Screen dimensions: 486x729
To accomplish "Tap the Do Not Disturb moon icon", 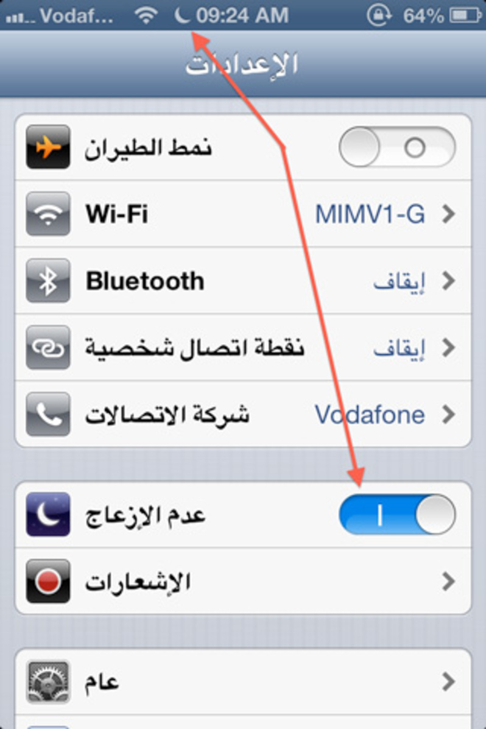I will coord(48,514).
